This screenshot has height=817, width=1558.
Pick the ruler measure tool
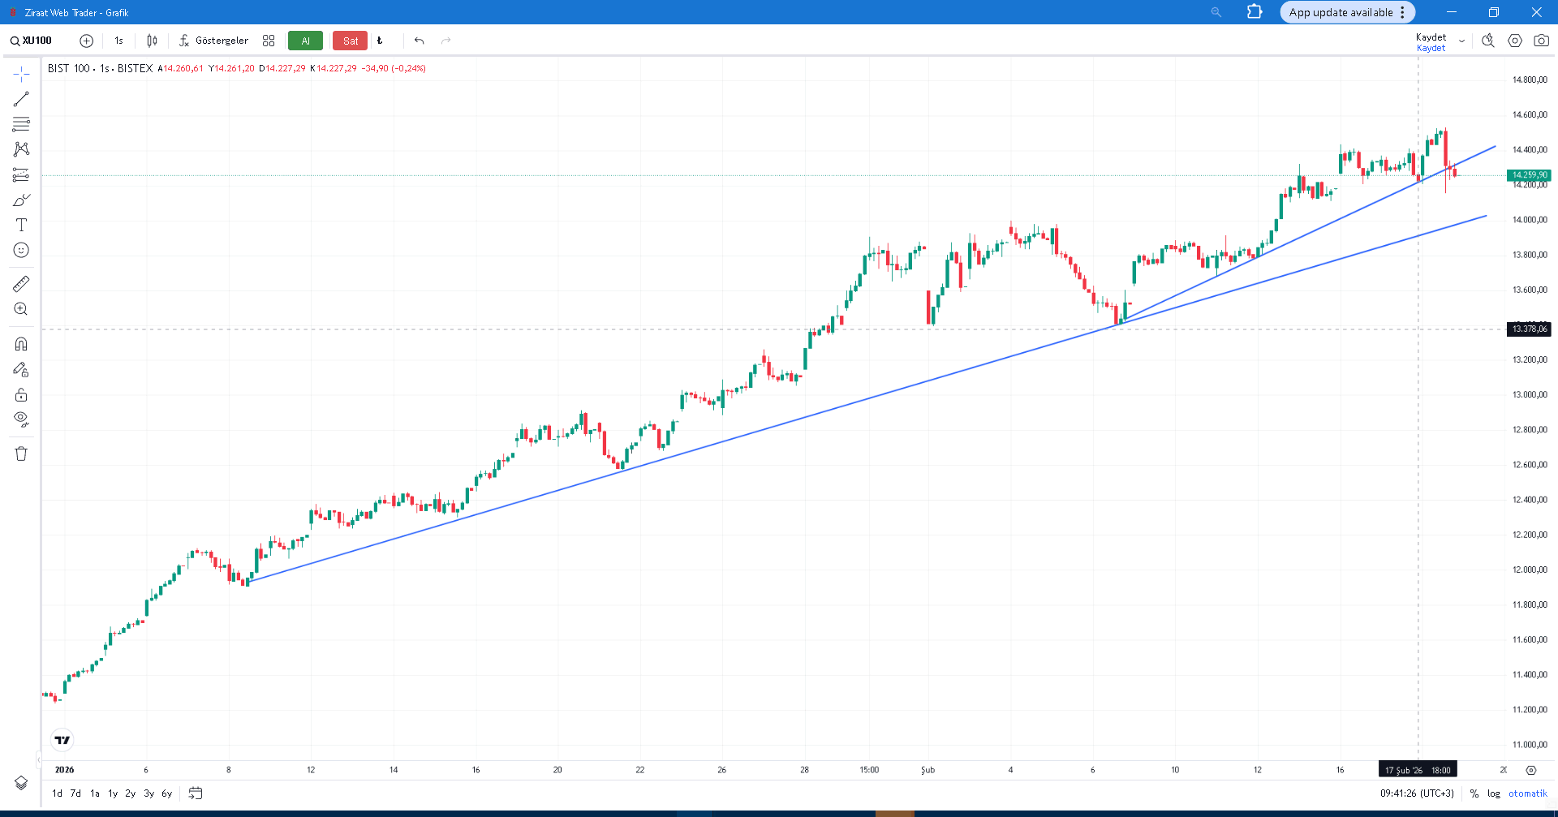(x=21, y=283)
